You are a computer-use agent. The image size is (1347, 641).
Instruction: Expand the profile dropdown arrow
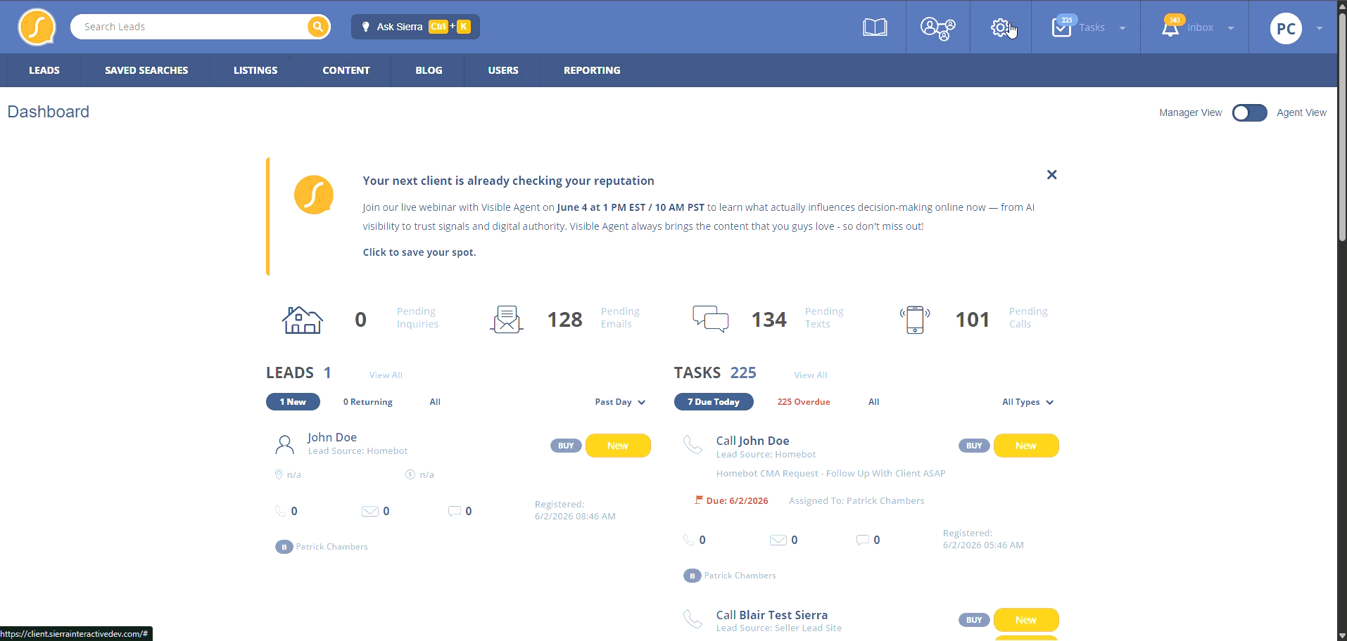coord(1320,29)
